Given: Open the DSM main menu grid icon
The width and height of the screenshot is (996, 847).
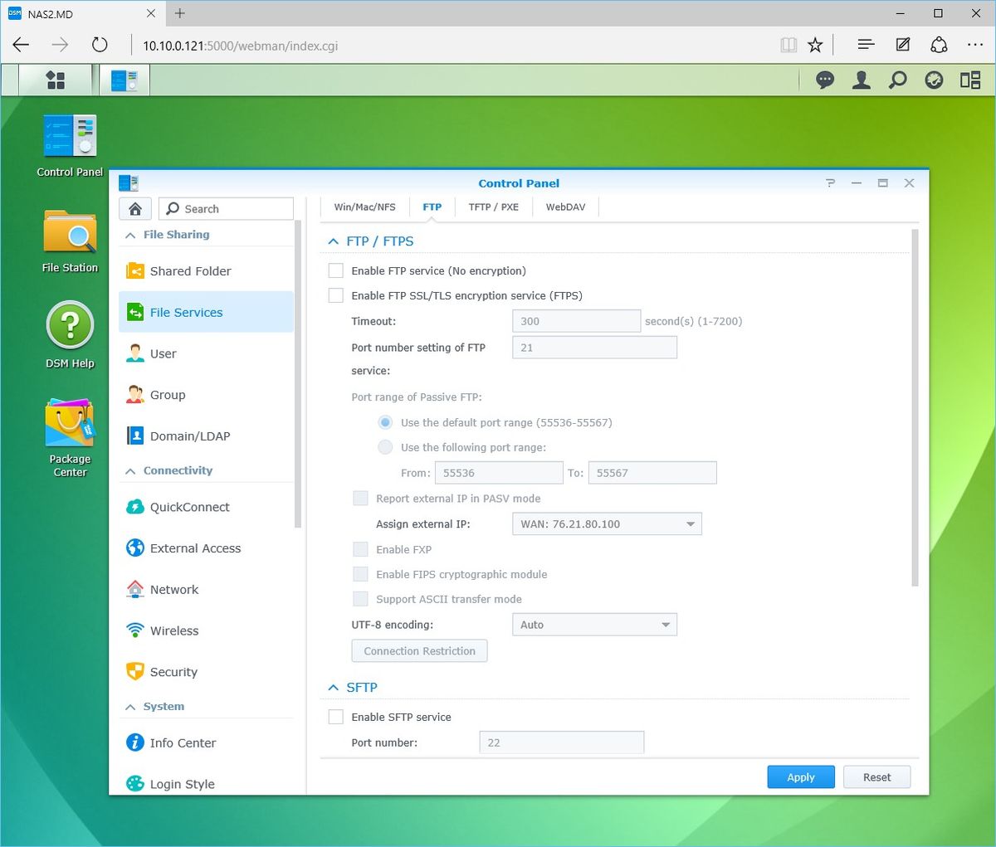Looking at the screenshot, I should click(56, 80).
